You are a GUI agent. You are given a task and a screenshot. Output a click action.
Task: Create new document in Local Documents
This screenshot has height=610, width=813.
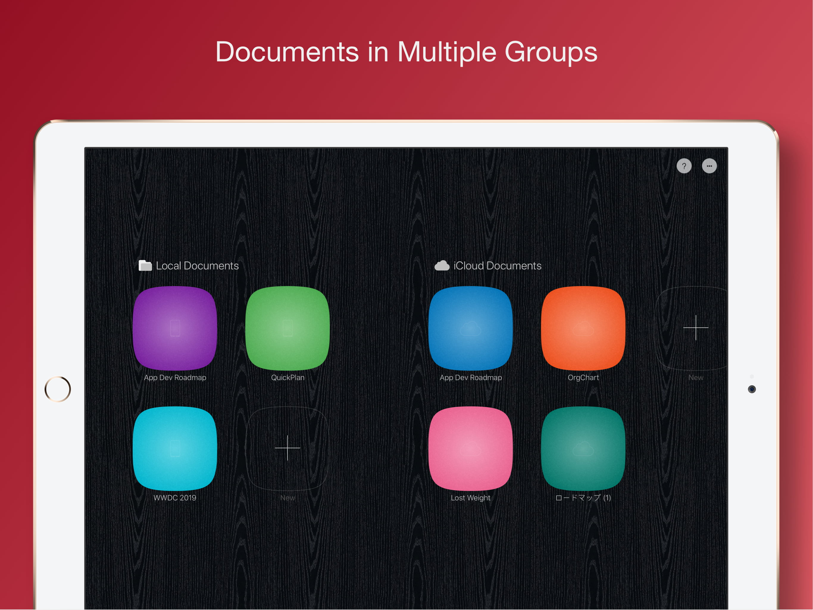tap(287, 448)
